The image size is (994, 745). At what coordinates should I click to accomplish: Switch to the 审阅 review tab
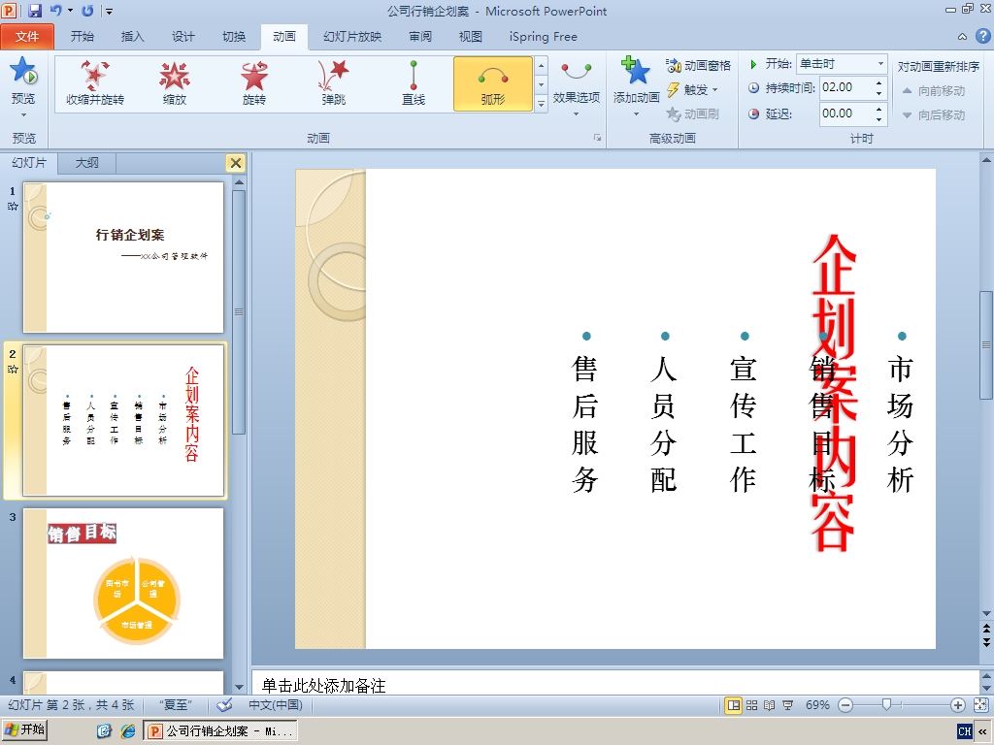[420, 37]
